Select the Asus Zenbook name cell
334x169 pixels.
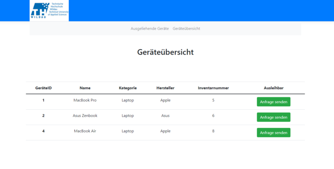85,116
